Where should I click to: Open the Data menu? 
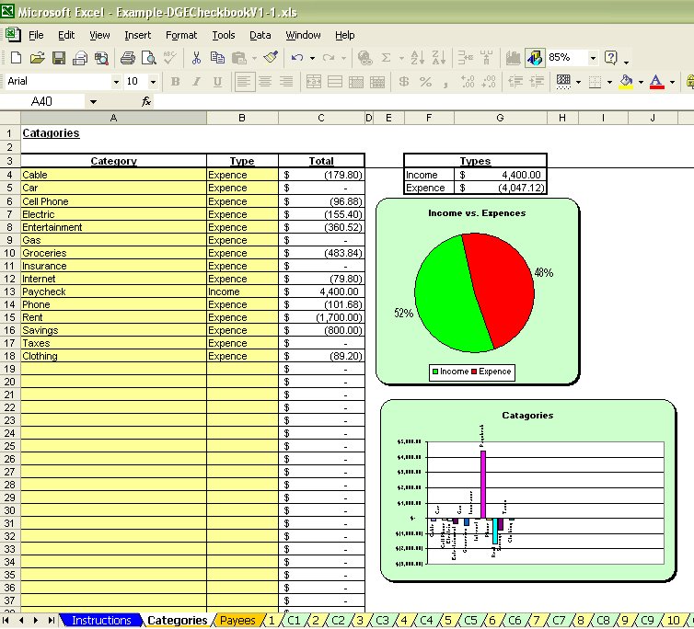point(260,35)
